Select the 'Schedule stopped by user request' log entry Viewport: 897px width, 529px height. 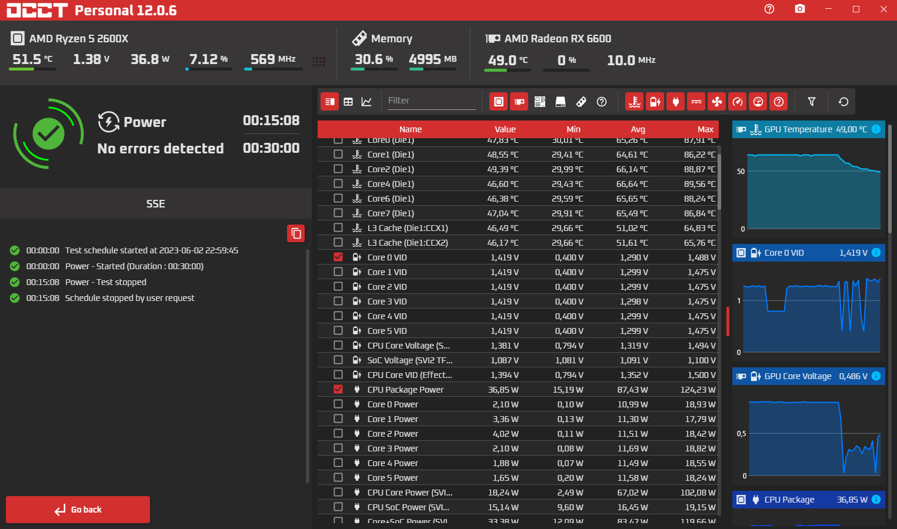pyautogui.click(x=129, y=298)
